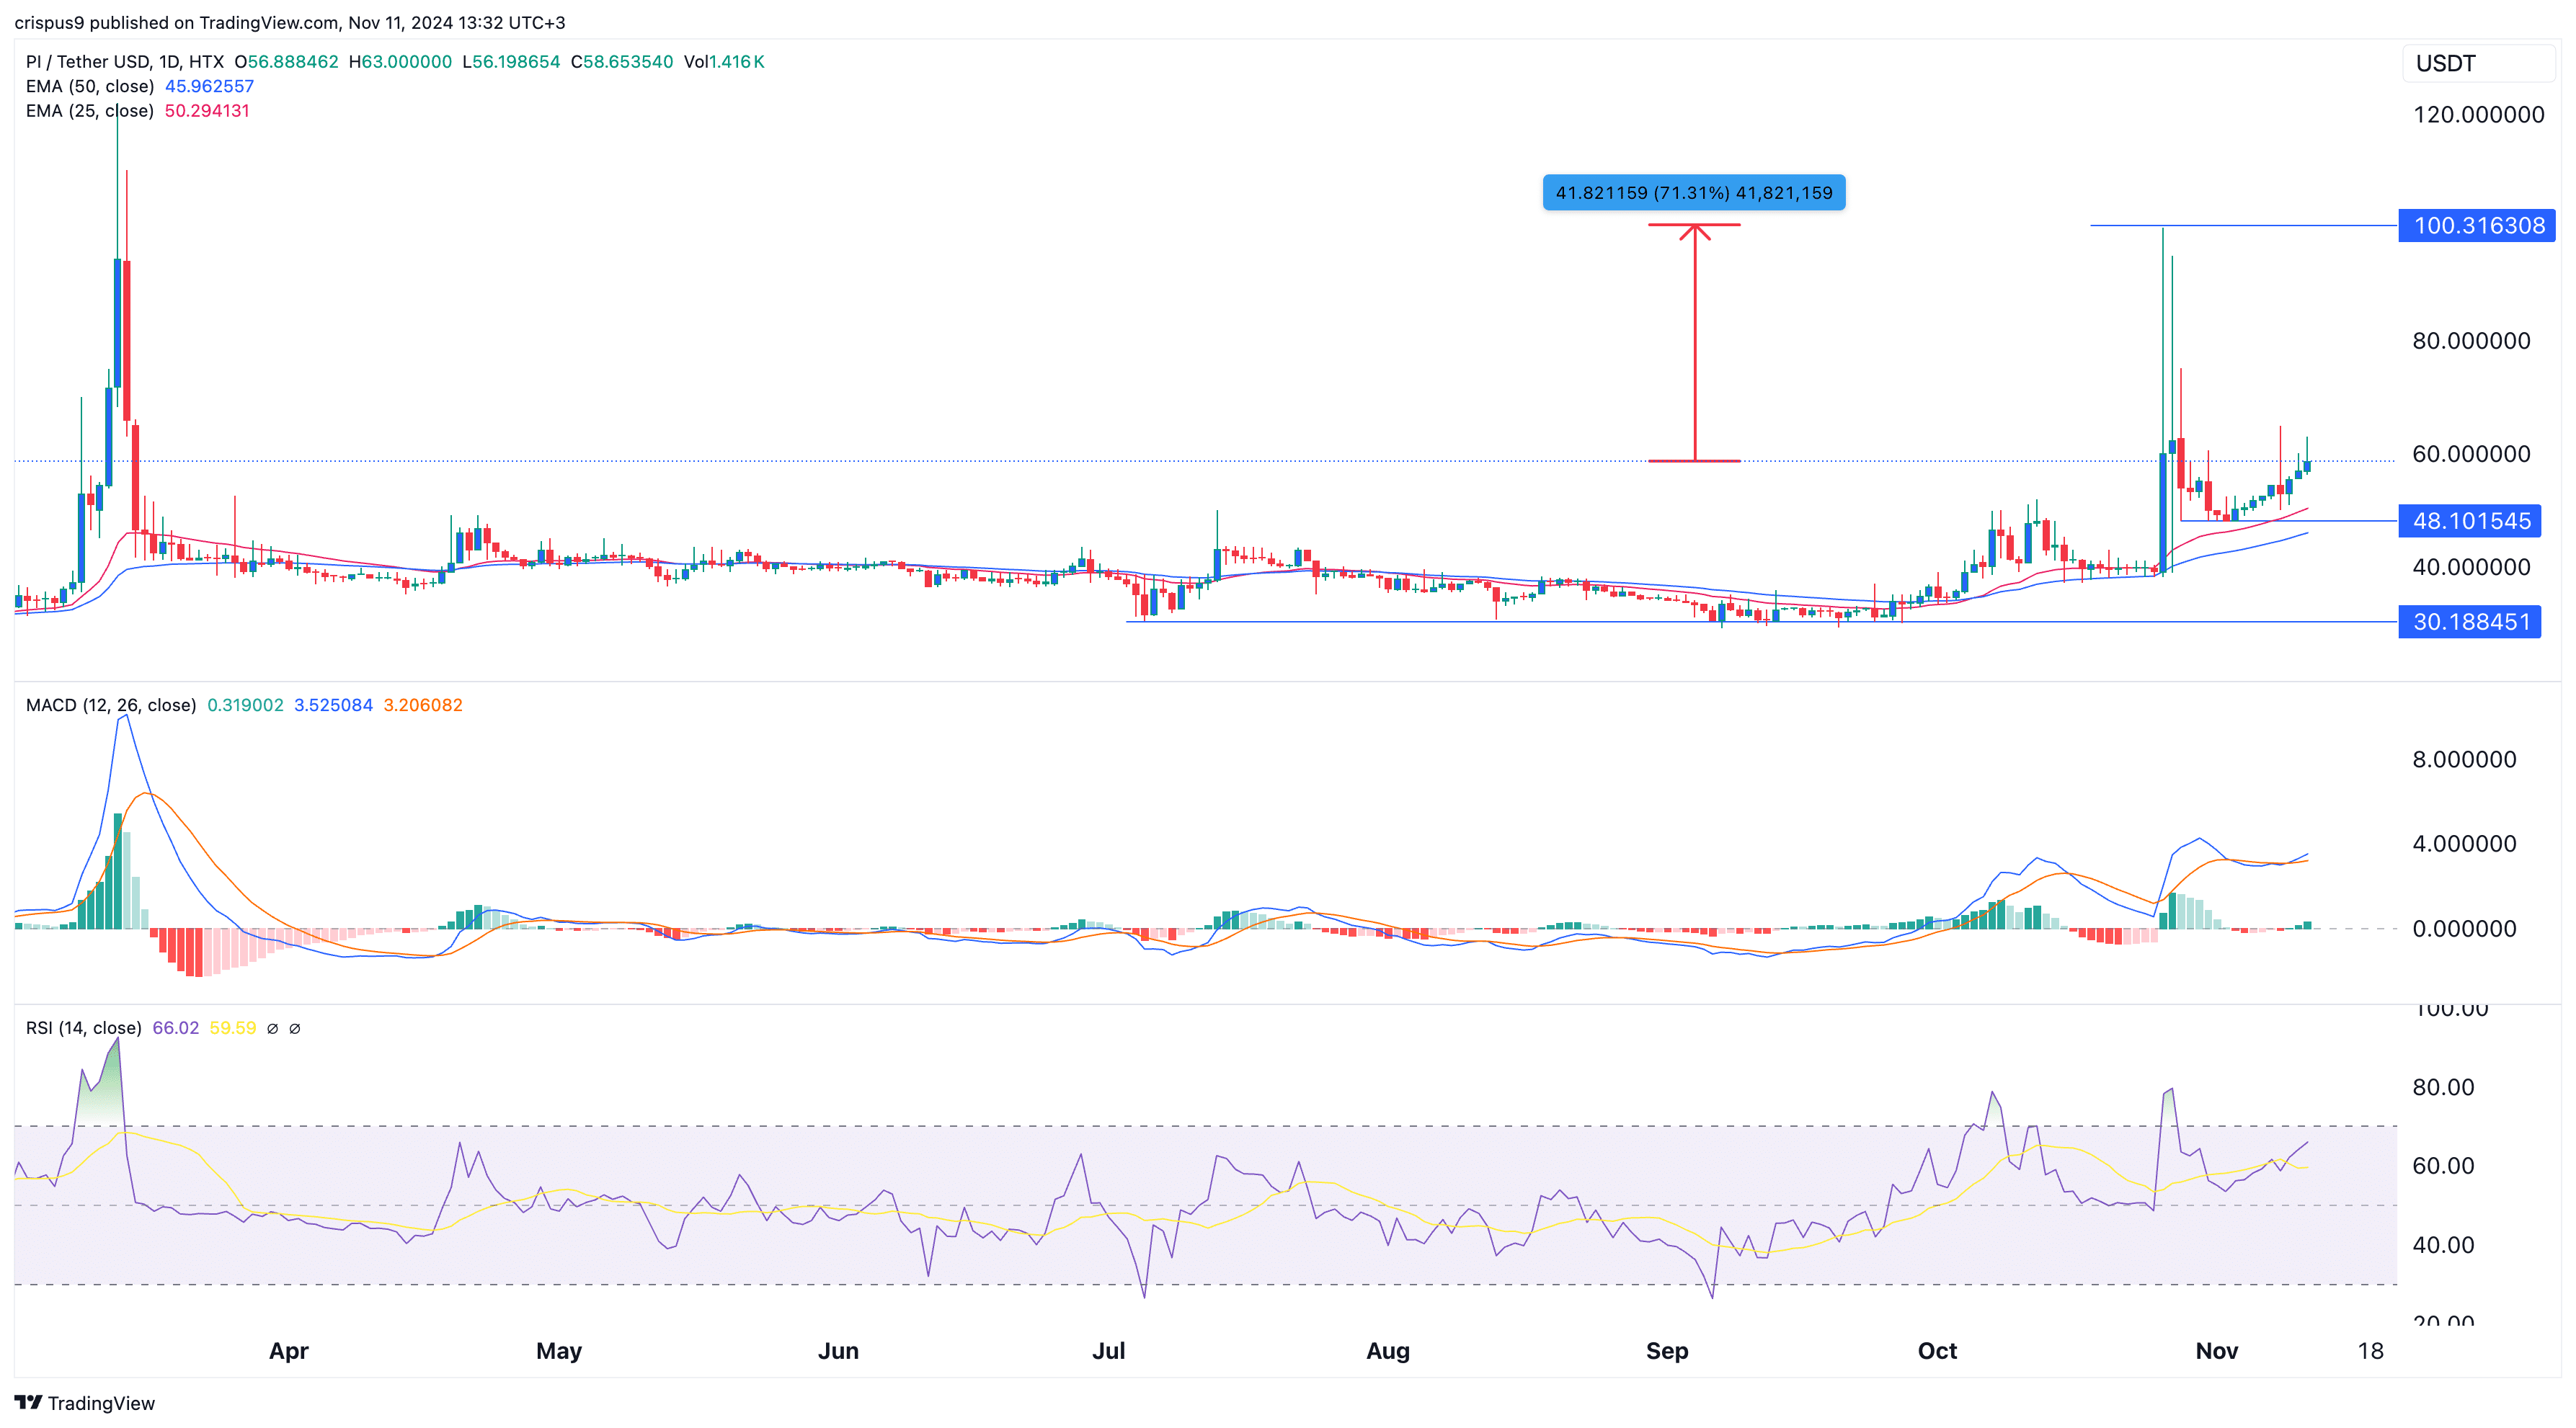This screenshot has width=2576, height=1428.
Task: Click the EMA 50 value 45.962557
Action: [209, 86]
